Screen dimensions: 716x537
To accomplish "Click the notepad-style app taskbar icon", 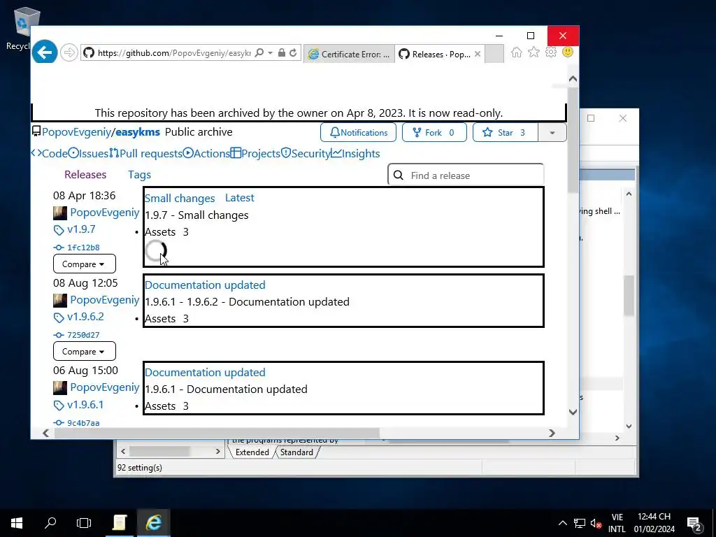I will [119, 523].
